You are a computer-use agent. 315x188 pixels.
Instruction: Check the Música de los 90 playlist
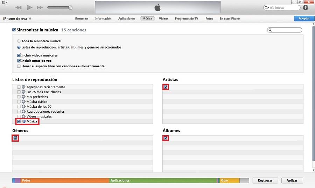(19, 107)
